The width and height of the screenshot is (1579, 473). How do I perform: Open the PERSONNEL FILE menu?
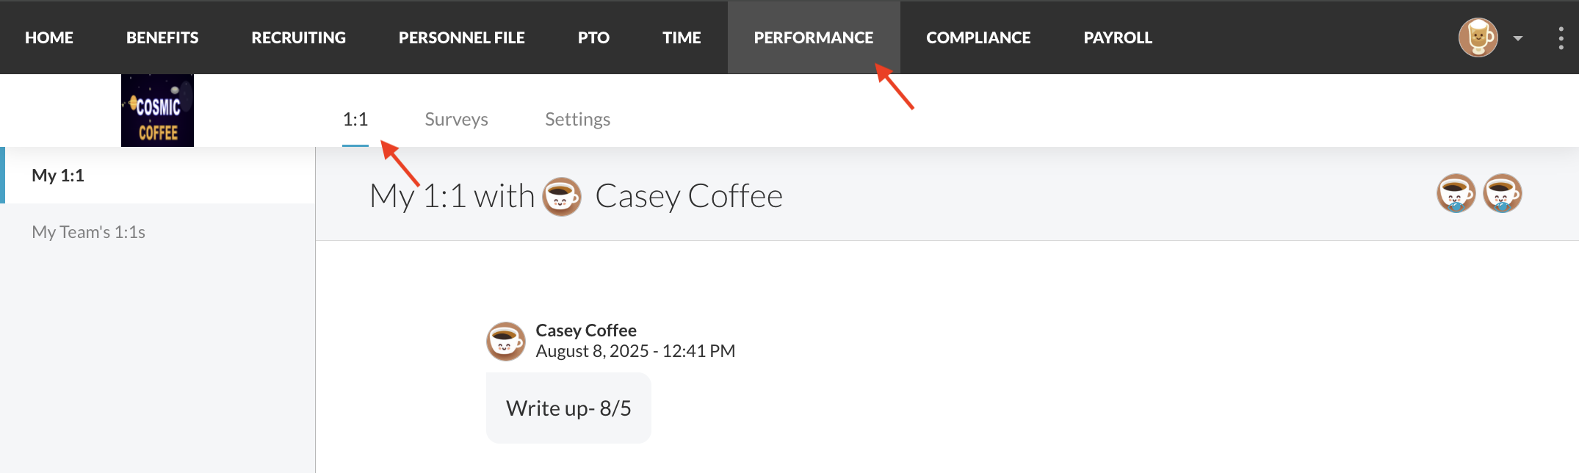(x=461, y=37)
